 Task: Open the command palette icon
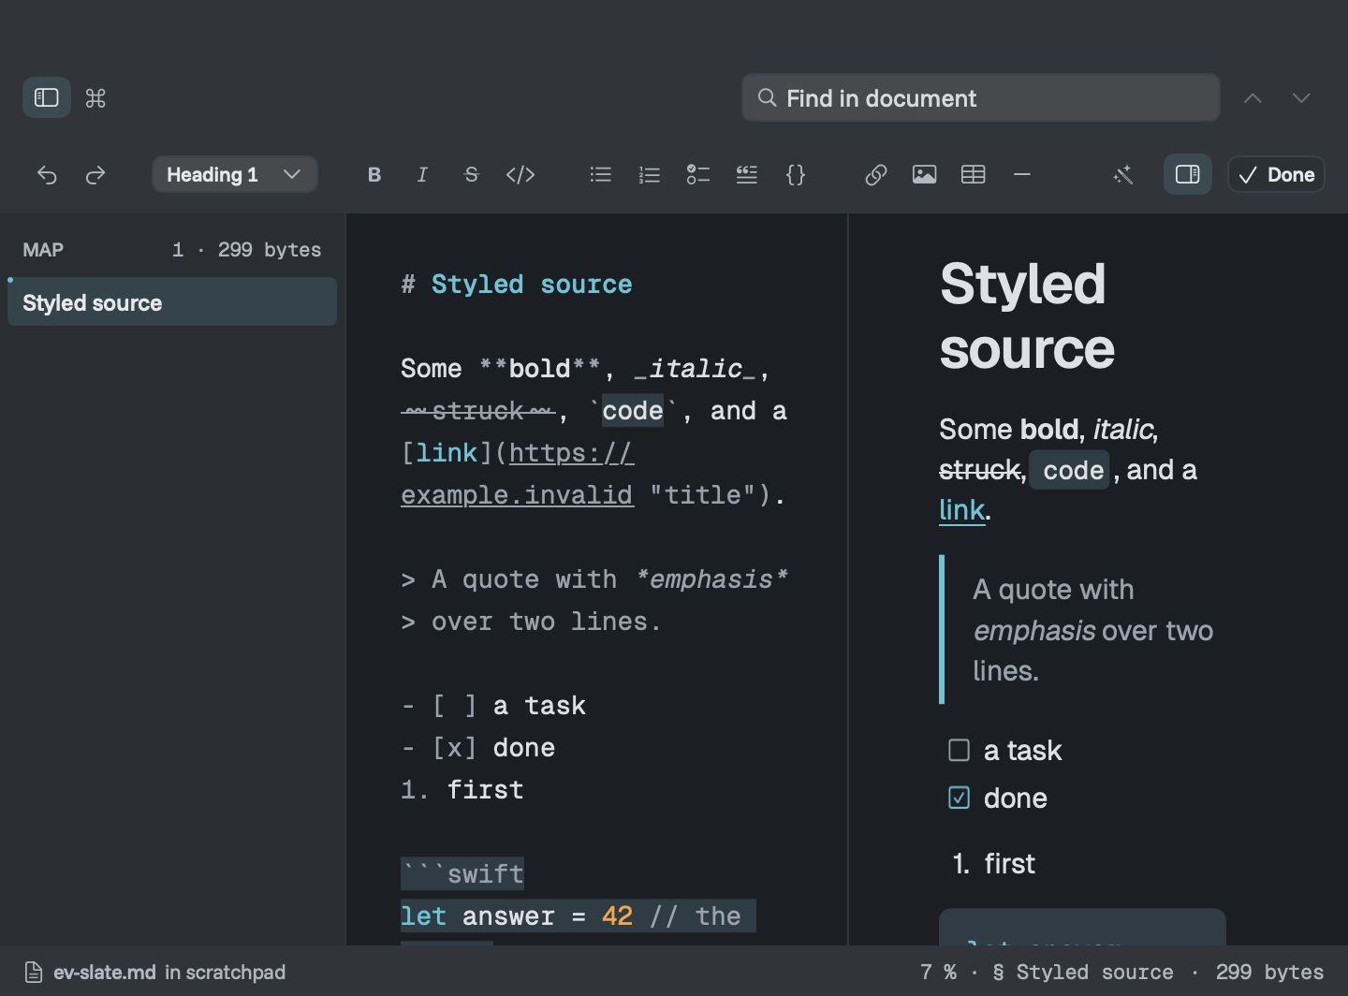(x=95, y=97)
